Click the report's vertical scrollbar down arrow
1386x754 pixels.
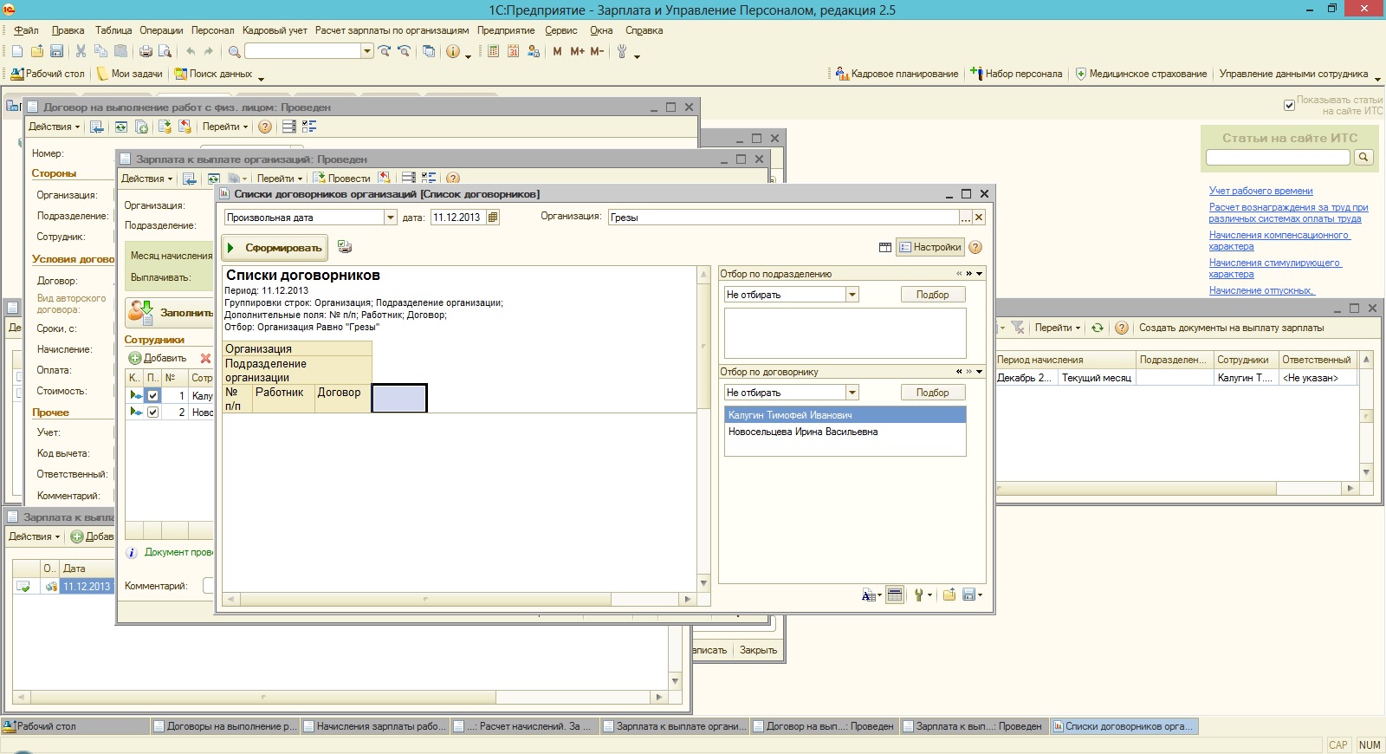click(703, 584)
